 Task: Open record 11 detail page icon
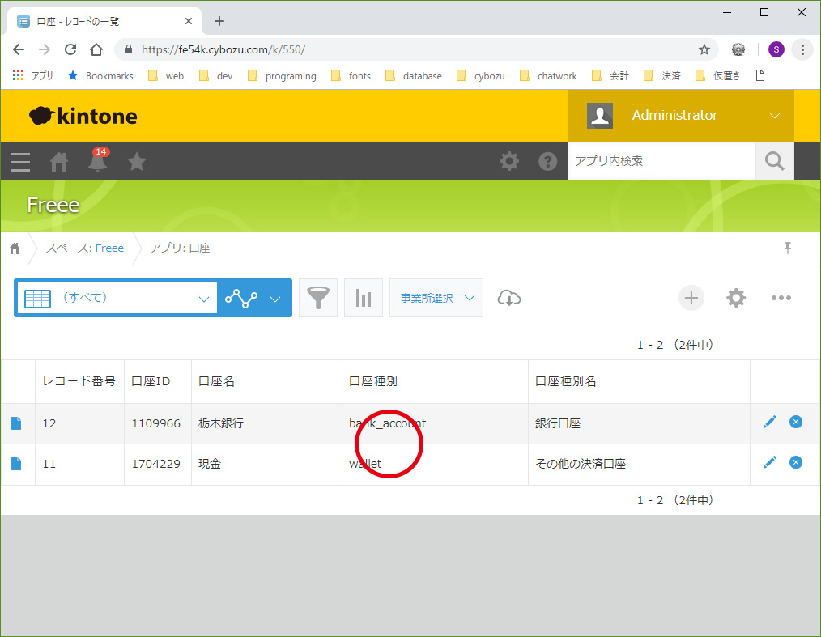pyautogui.click(x=16, y=464)
